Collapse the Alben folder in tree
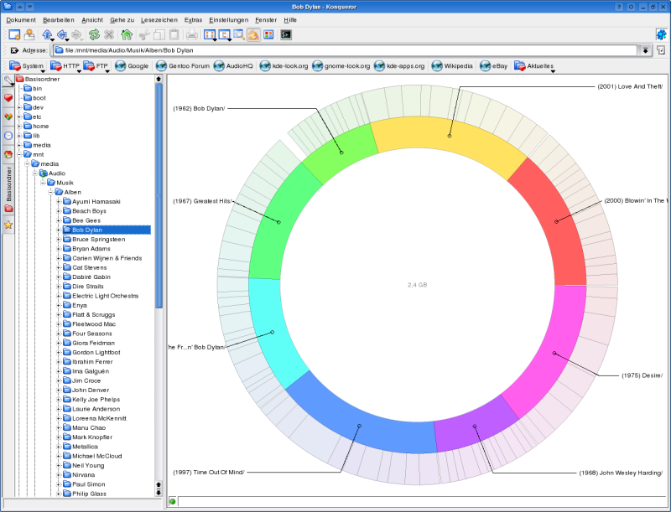Screen dimensions: 671x512 (x=50, y=192)
